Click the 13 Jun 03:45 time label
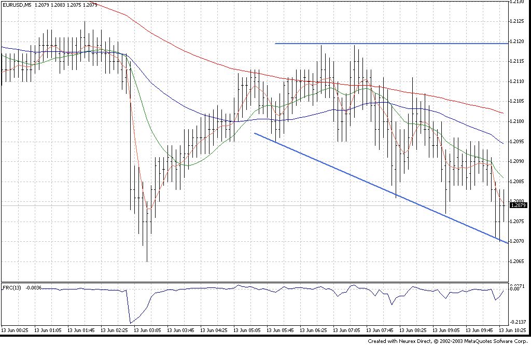This screenshot has width=531, height=345. click(x=181, y=330)
